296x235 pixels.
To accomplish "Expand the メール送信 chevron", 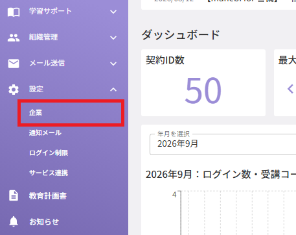I will tap(113, 64).
